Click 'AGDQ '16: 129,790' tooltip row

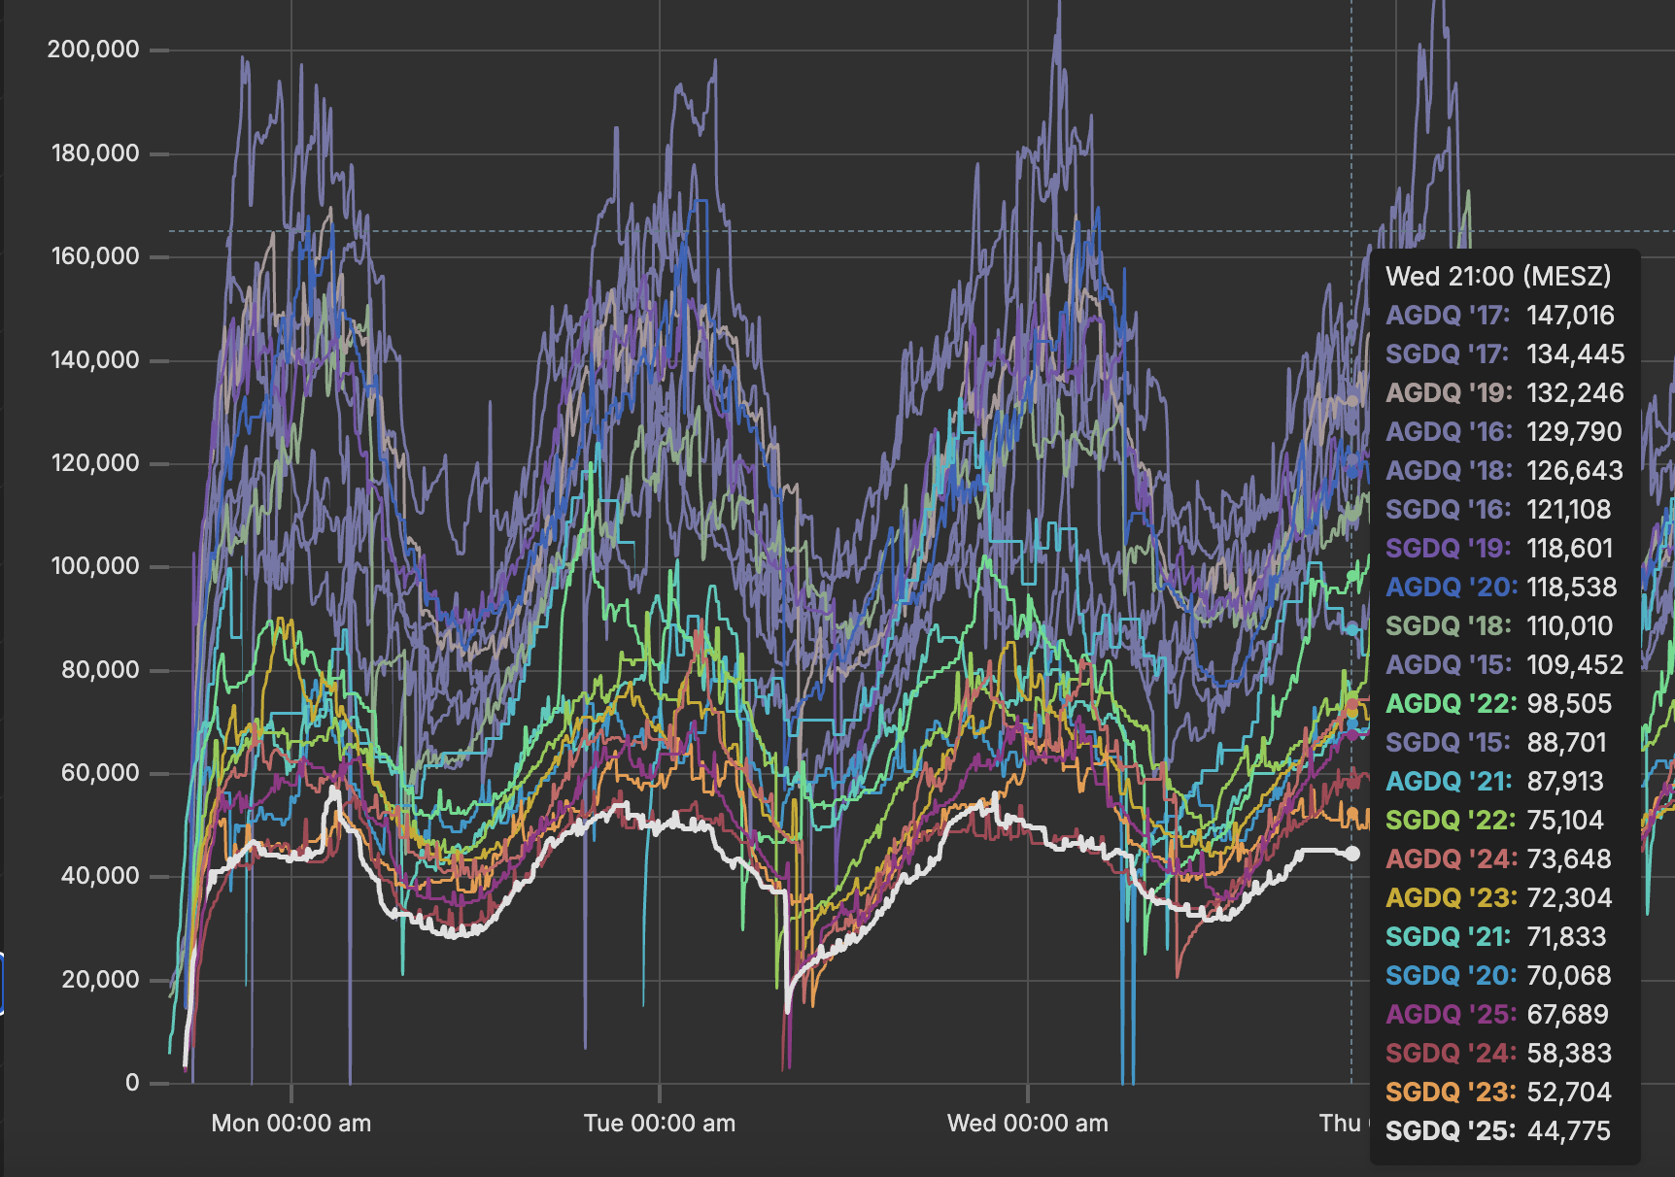[x=1504, y=432]
